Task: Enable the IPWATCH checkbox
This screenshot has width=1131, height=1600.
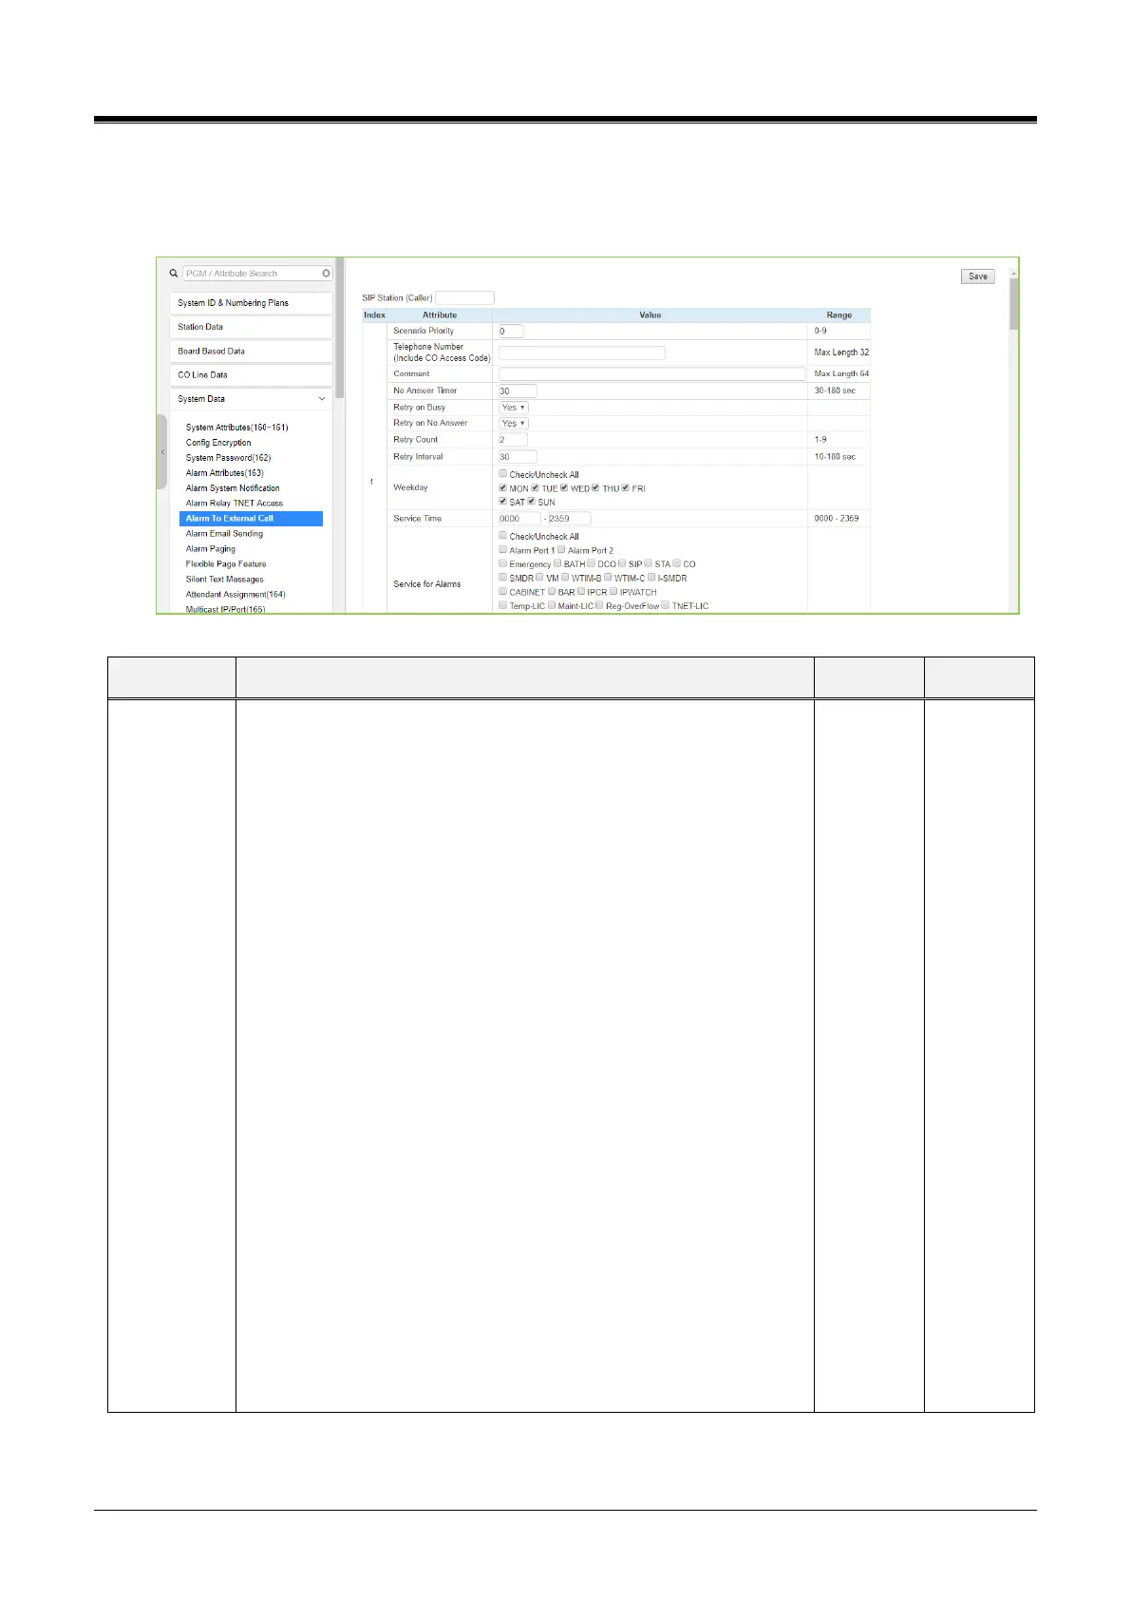Action: (x=613, y=592)
